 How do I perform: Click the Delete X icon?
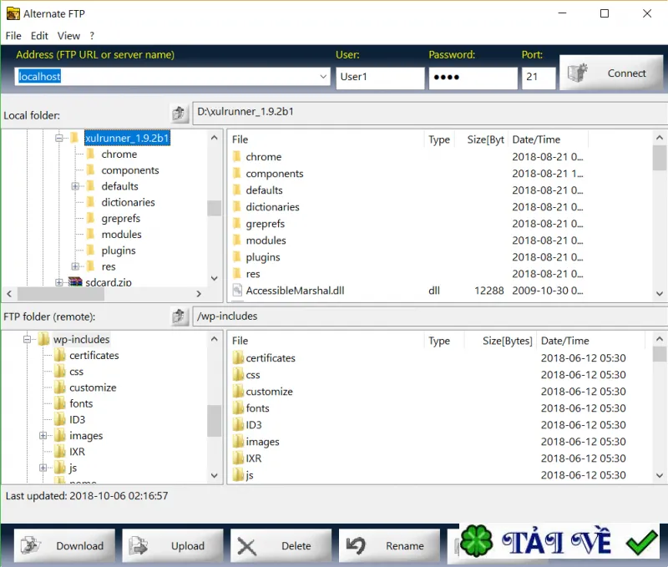pyautogui.click(x=246, y=547)
